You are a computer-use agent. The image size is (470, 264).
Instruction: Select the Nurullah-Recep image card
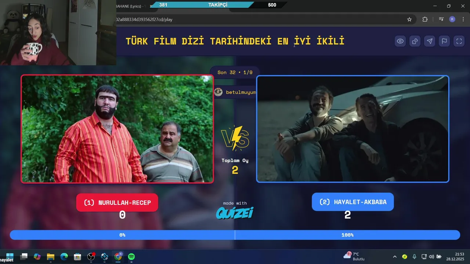117,129
